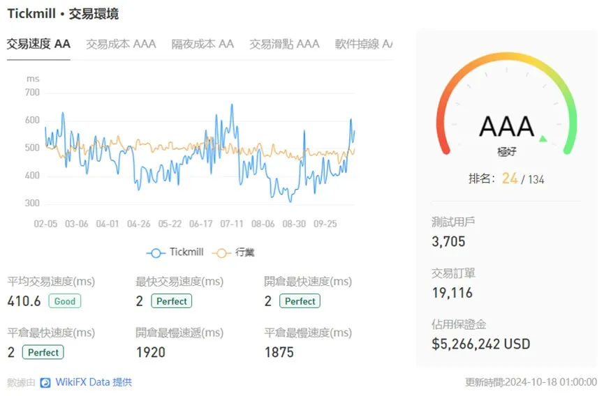Click the WikiFX logo icon
Screen dimensions: 604x396
(x=45, y=383)
